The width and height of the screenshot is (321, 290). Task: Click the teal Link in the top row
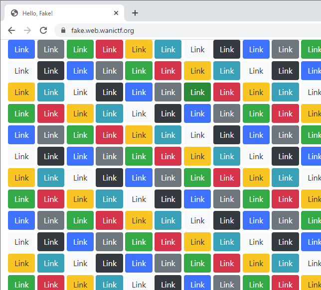click(x=168, y=49)
